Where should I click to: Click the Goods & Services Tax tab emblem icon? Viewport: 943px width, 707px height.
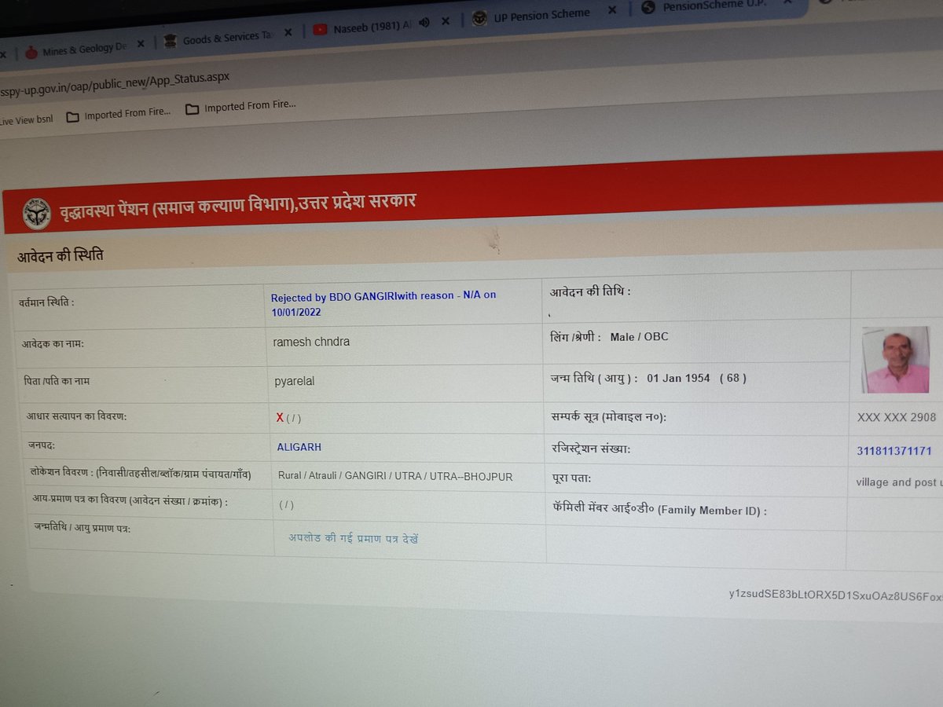170,41
